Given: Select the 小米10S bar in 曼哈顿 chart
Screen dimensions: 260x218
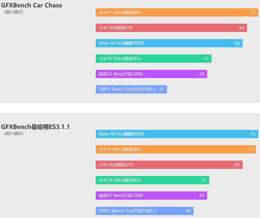Looking at the screenshot, I should [x=169, y=165].
